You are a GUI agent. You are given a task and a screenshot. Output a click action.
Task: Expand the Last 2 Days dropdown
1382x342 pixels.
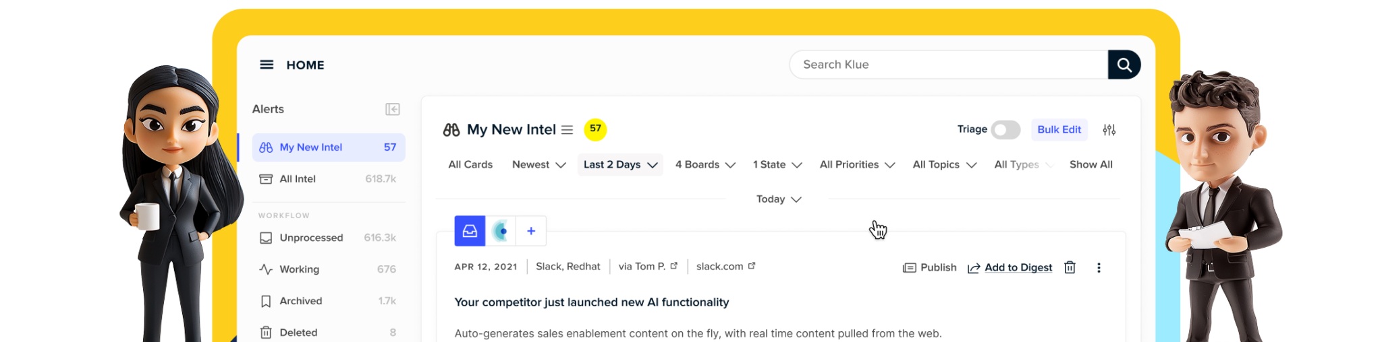tap(619, 165)
